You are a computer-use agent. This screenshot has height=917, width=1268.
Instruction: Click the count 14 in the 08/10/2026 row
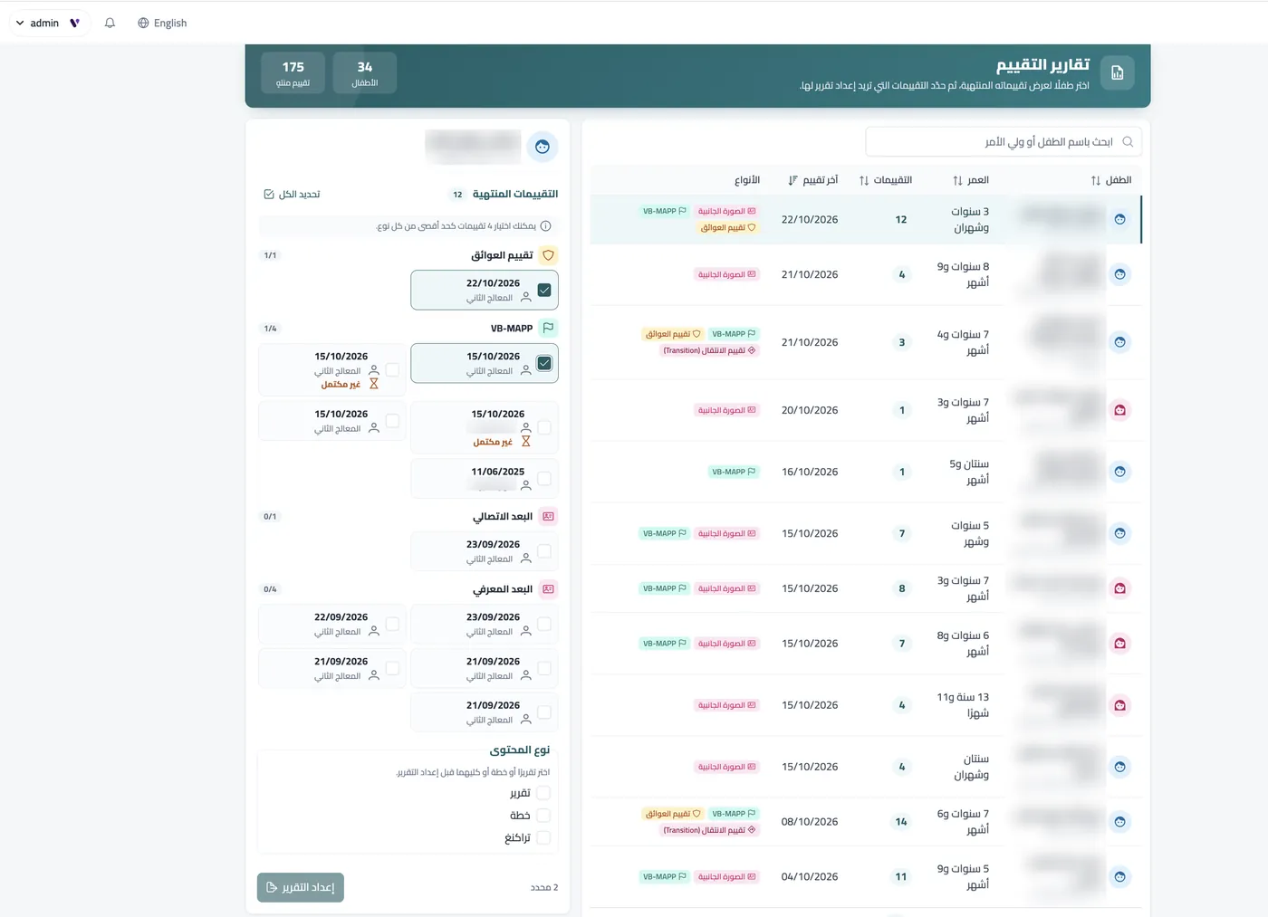[901, 822]
